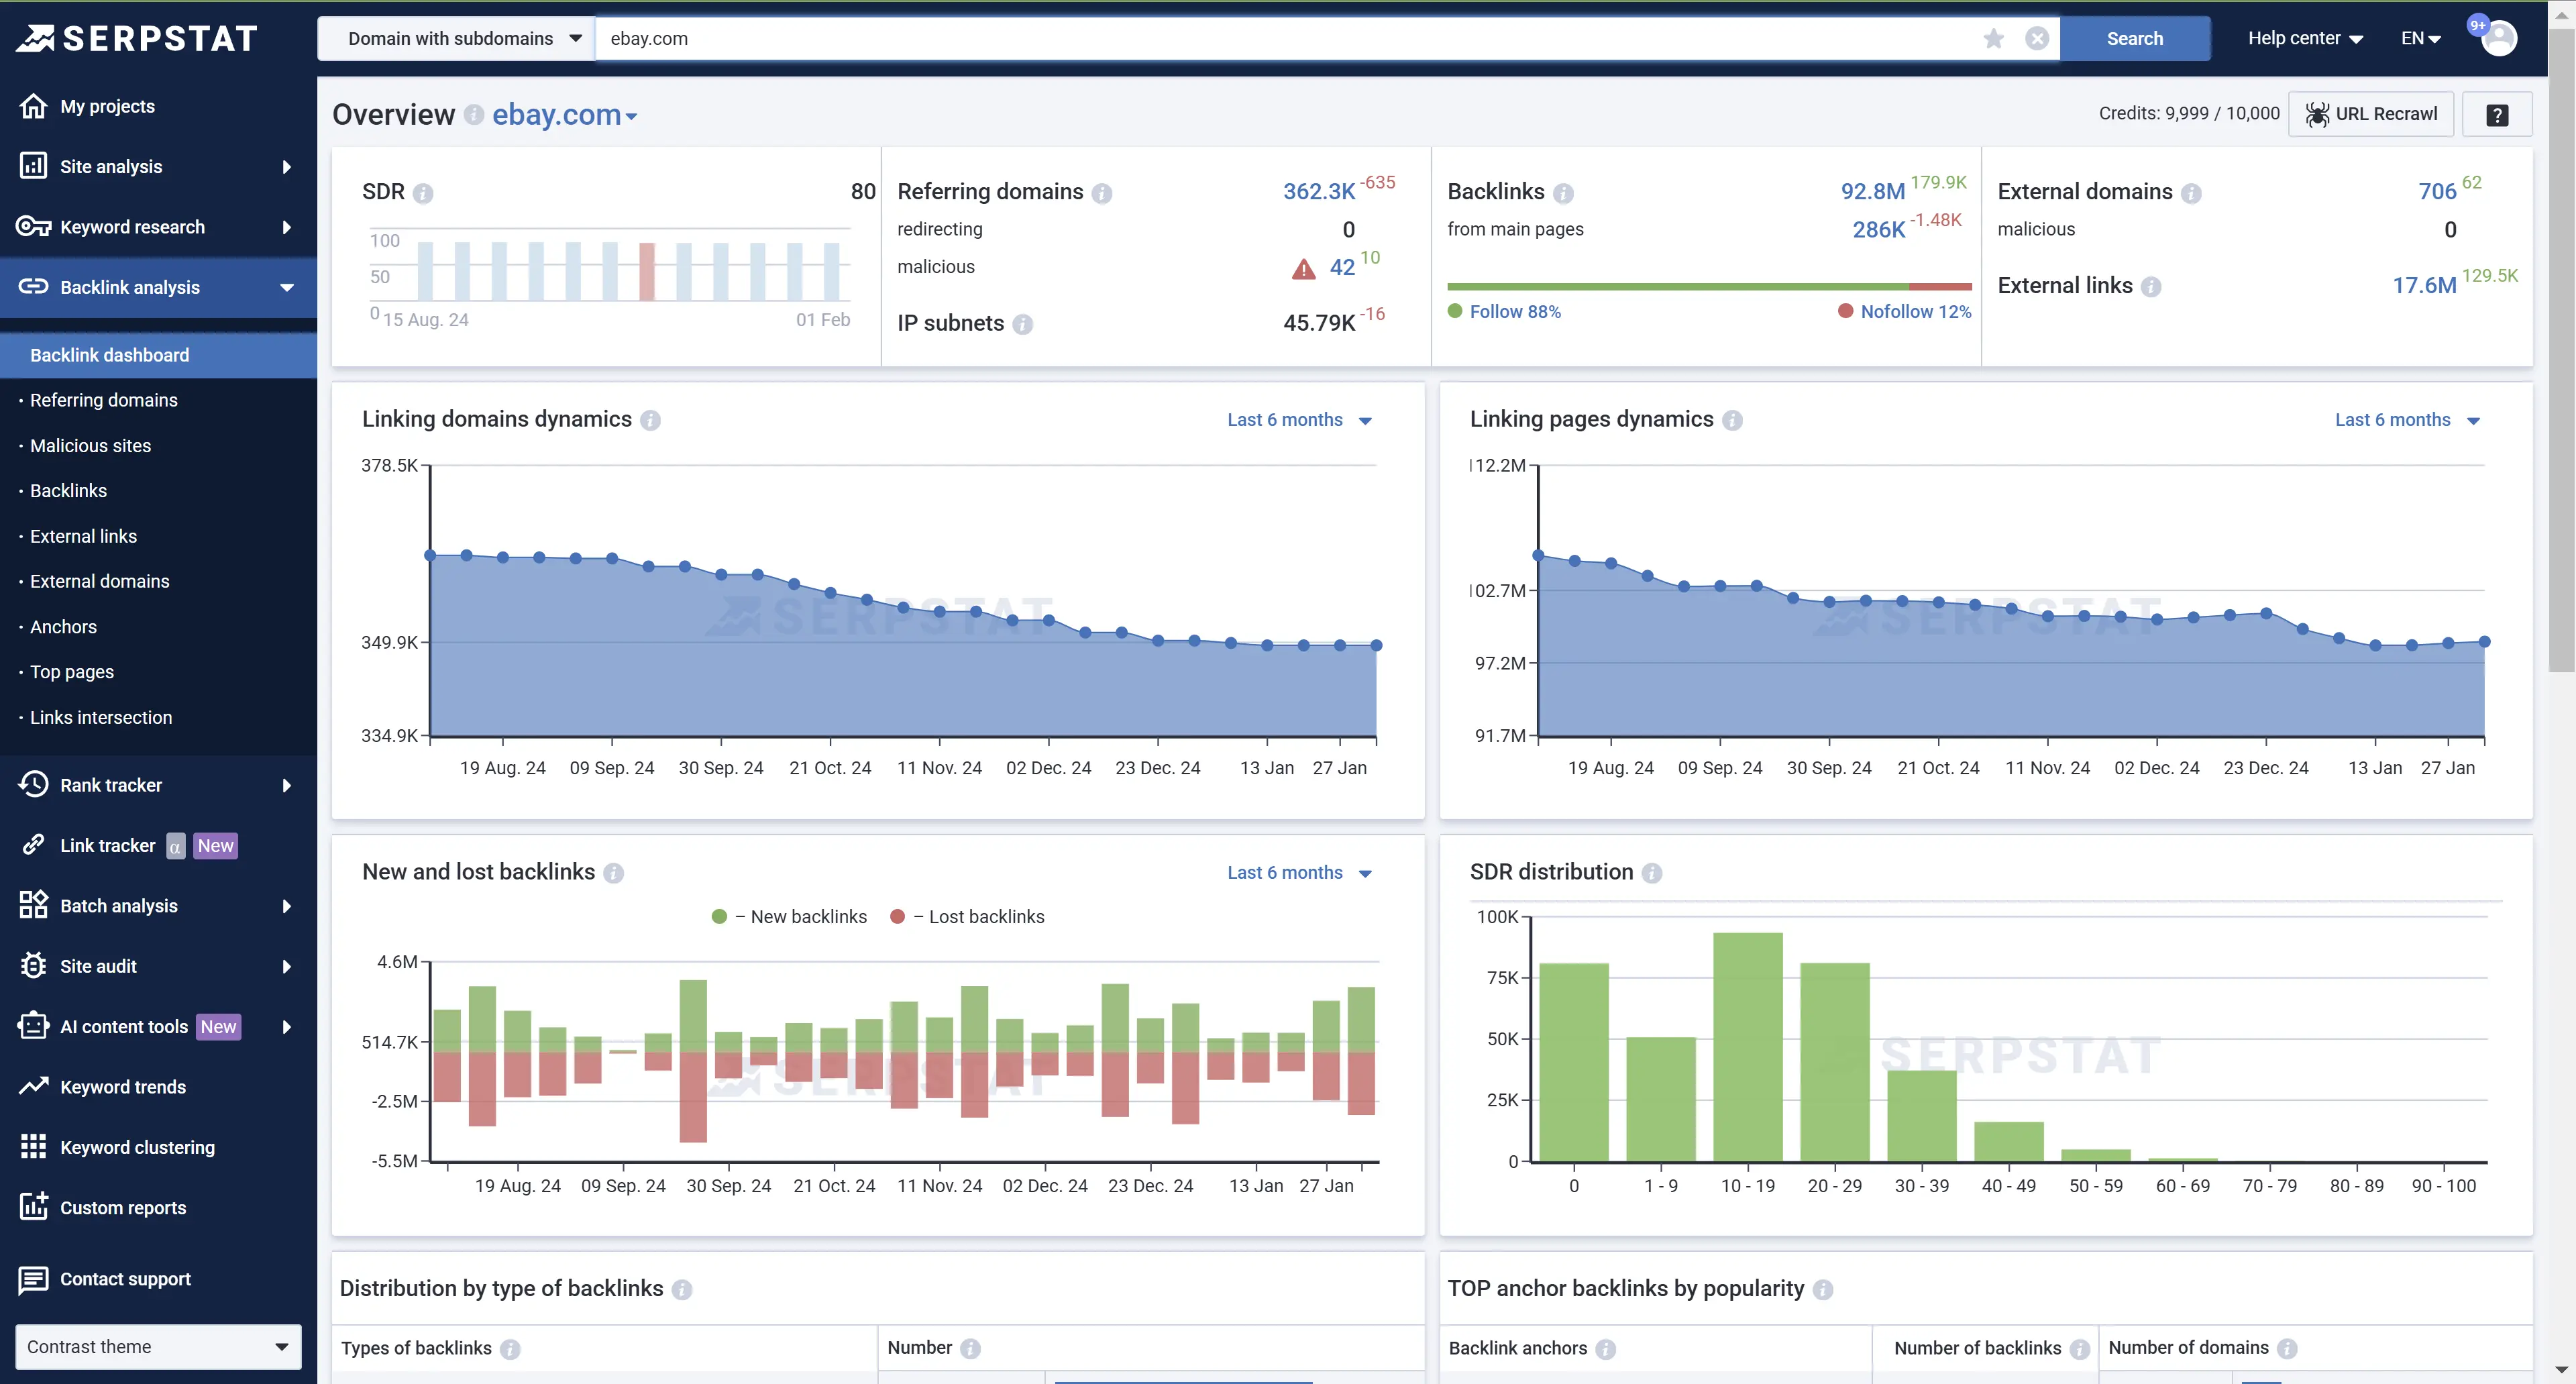2576x1384 pixels.
Task: Click the red bar in SDR chart
Action: tap(647, 271)
